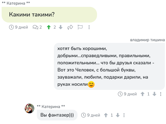Downvote the "Какими такими?" comment
This screenshot has width=166, height=124.
(x=61, y=27)
